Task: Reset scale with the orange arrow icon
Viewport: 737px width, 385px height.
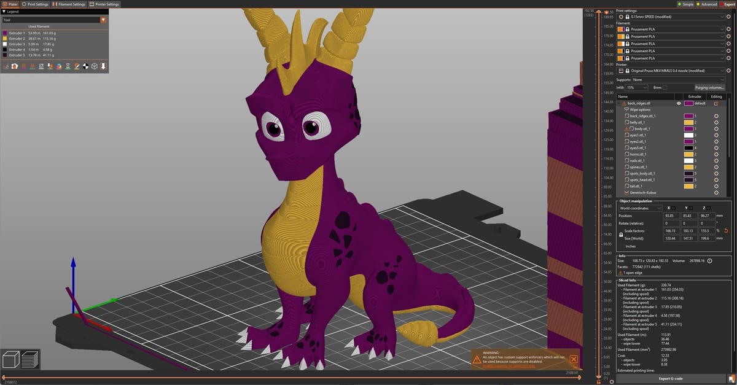Action: point(726,231)
